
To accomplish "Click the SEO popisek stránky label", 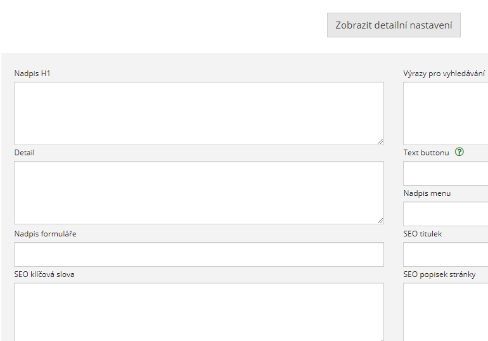I will click(439, 274).
